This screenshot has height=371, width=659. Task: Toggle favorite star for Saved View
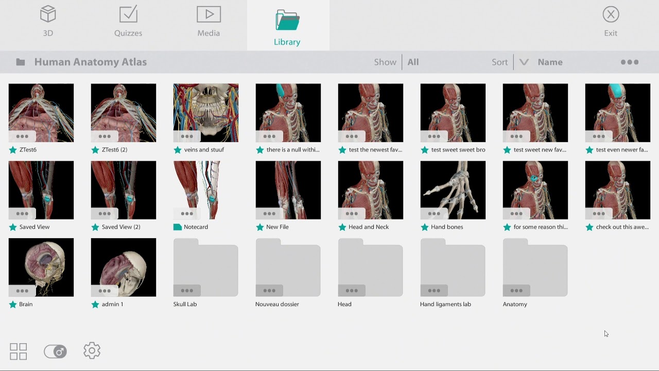(13, 227)
